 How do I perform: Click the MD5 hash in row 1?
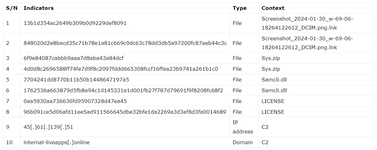(75, 23)
